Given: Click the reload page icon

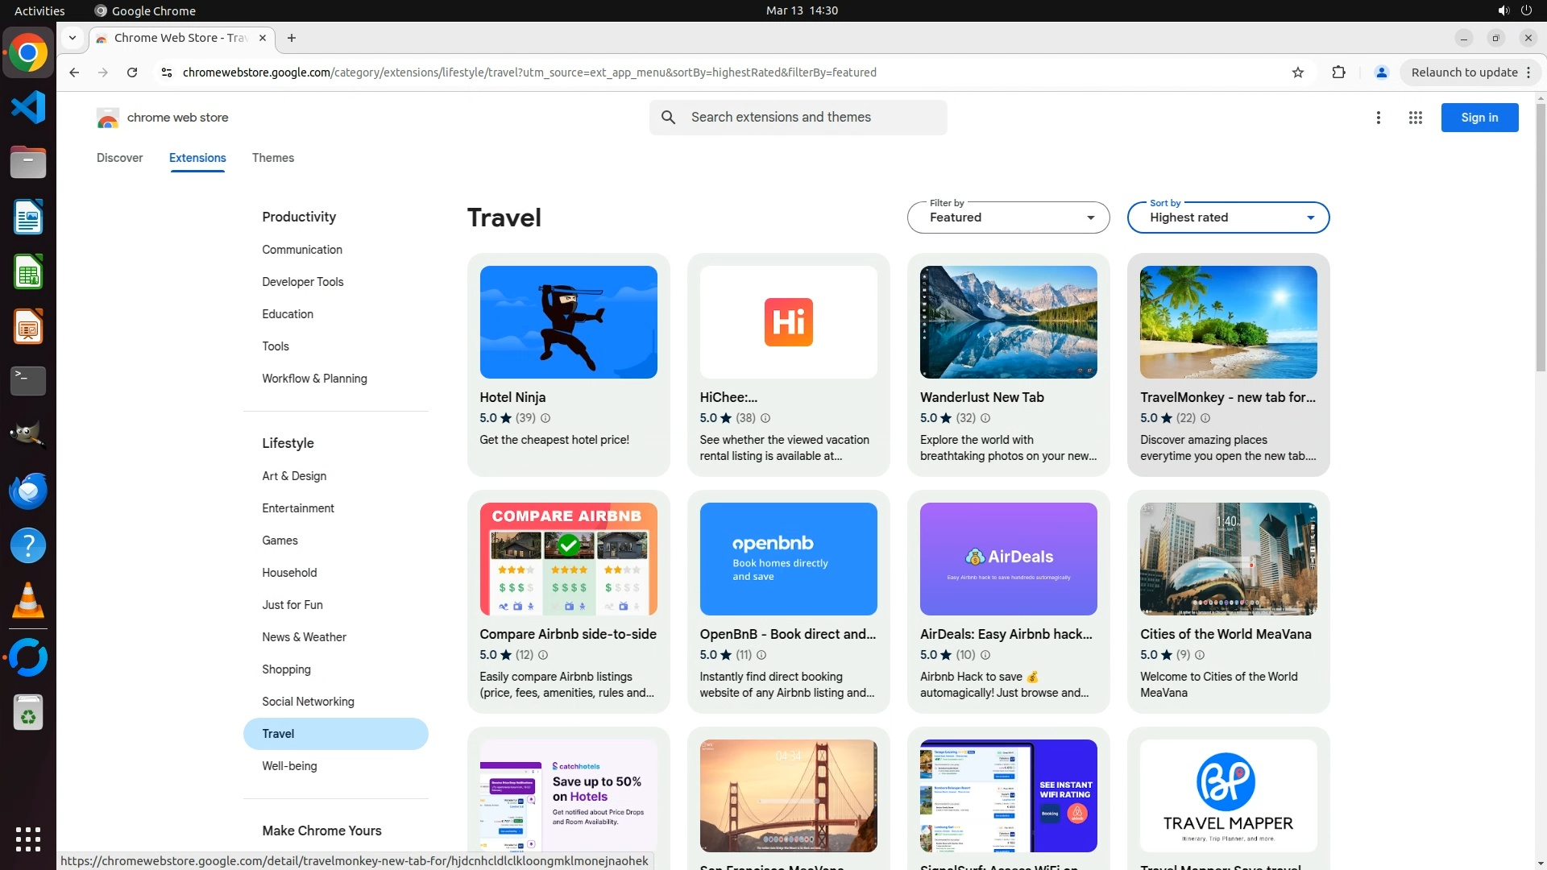Looking at the screenshot, I should coord(132,72).
